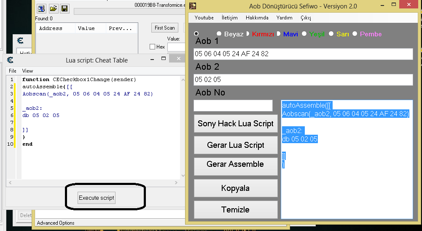This screenshot has height=231, width=422.
Task: Click Advanced Options in Cheat Engine
Action: pyautogui.click(x=56, y=223)
